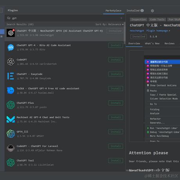Click Installed button in plugin details pane
Image resolution: width=180 pixels, height=180 pixels.
click(x=139, y=36)
